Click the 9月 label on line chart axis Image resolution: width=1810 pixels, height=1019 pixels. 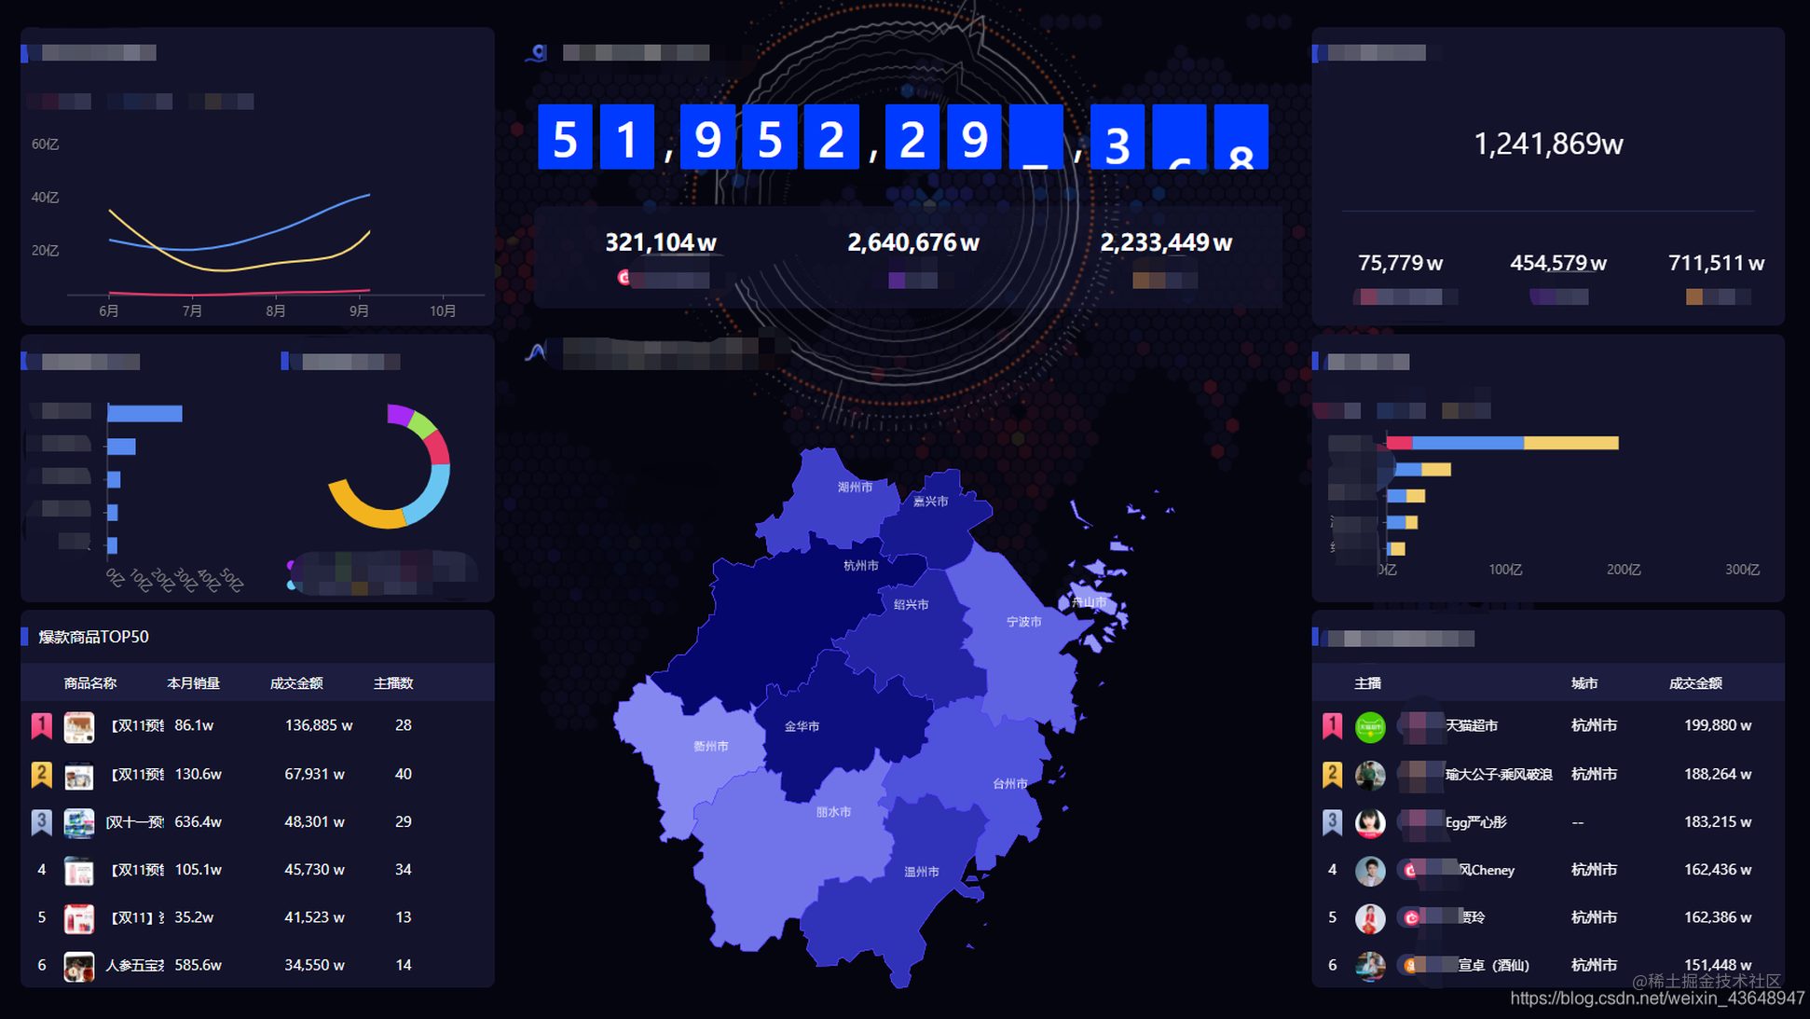coord(359,310)
